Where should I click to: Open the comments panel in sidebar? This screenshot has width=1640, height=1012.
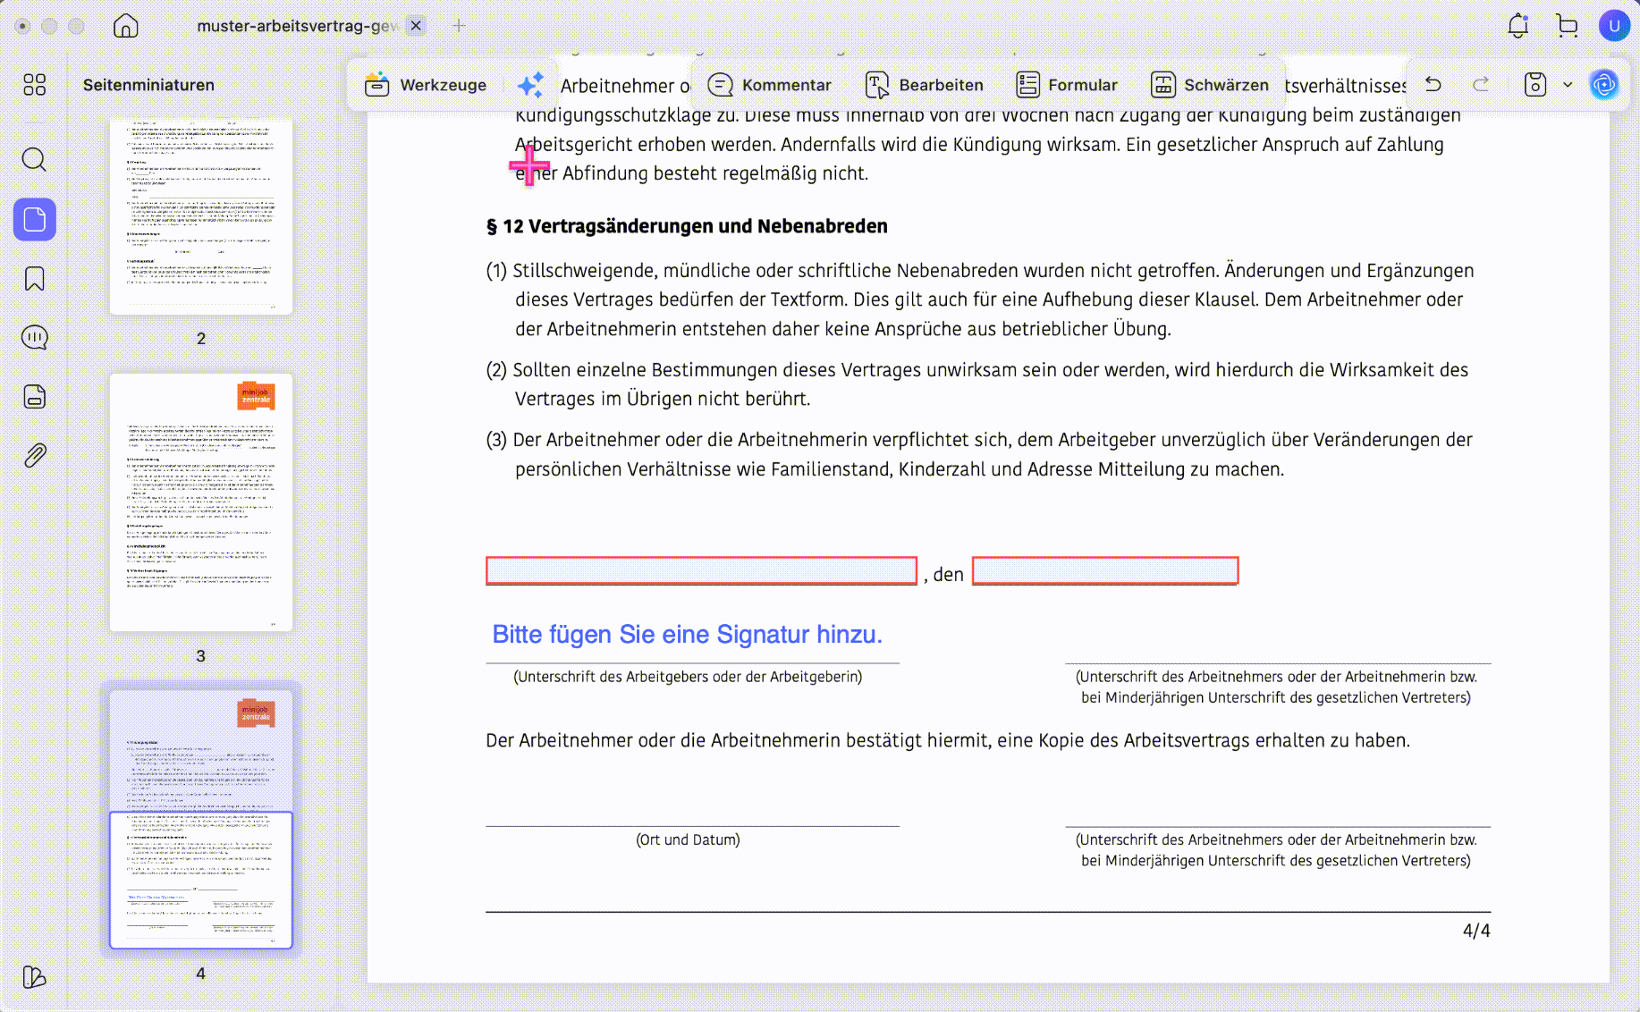point(35,338)
